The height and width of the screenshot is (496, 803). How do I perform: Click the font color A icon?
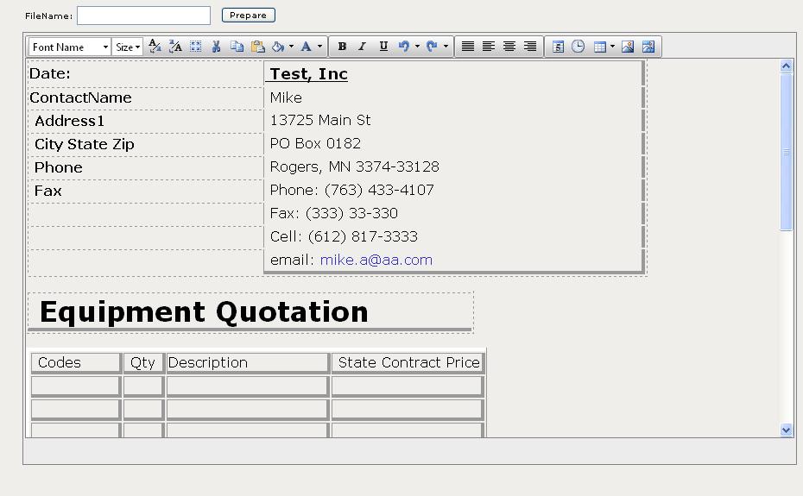[x=307, y=47]
